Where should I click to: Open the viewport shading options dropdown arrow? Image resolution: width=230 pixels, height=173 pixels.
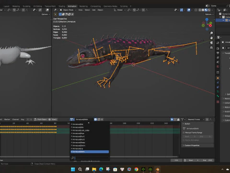(x=212, y=10)
